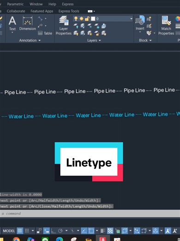Click the layer Unisolate icon
180x241 pixels.
[83, 33]
